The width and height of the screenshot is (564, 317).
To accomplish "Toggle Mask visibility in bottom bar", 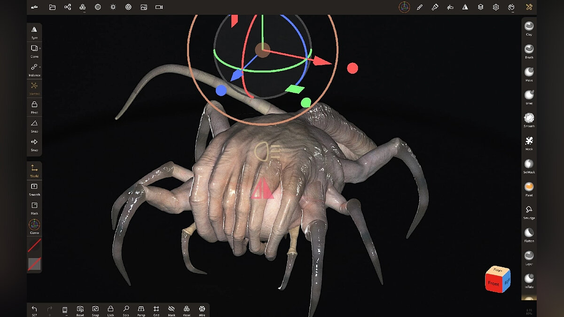I will [x=172, y=310].
